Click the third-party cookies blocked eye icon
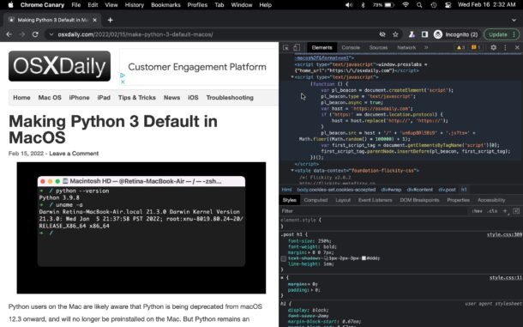This screenshot has width=523, height=327. point(382,34)
